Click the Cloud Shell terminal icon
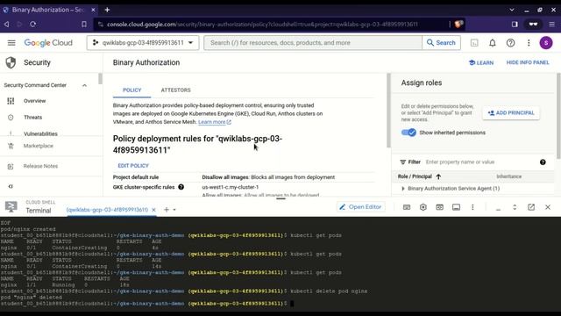This screenshot has width=561, height=316. [11, 207]
